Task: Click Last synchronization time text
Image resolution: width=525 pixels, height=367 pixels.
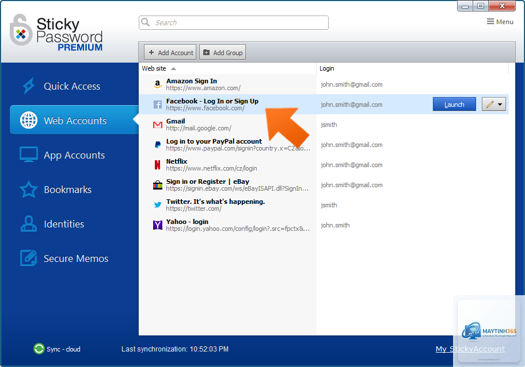Action: pos(175,349)
